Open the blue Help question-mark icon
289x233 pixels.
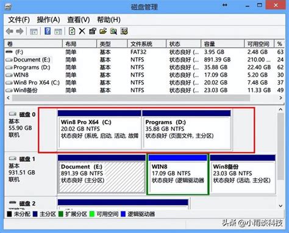coord(48,31)
